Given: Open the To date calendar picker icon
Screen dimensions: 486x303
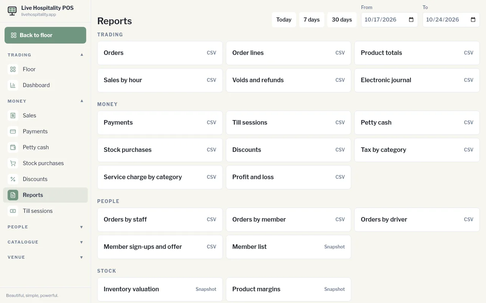Looking at the screenshot, I should 473,20.
